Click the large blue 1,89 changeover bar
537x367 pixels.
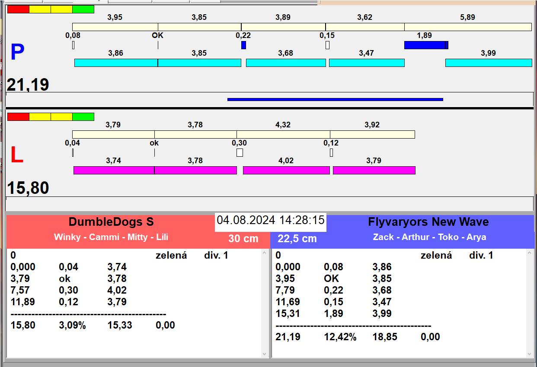coord(425,45)
